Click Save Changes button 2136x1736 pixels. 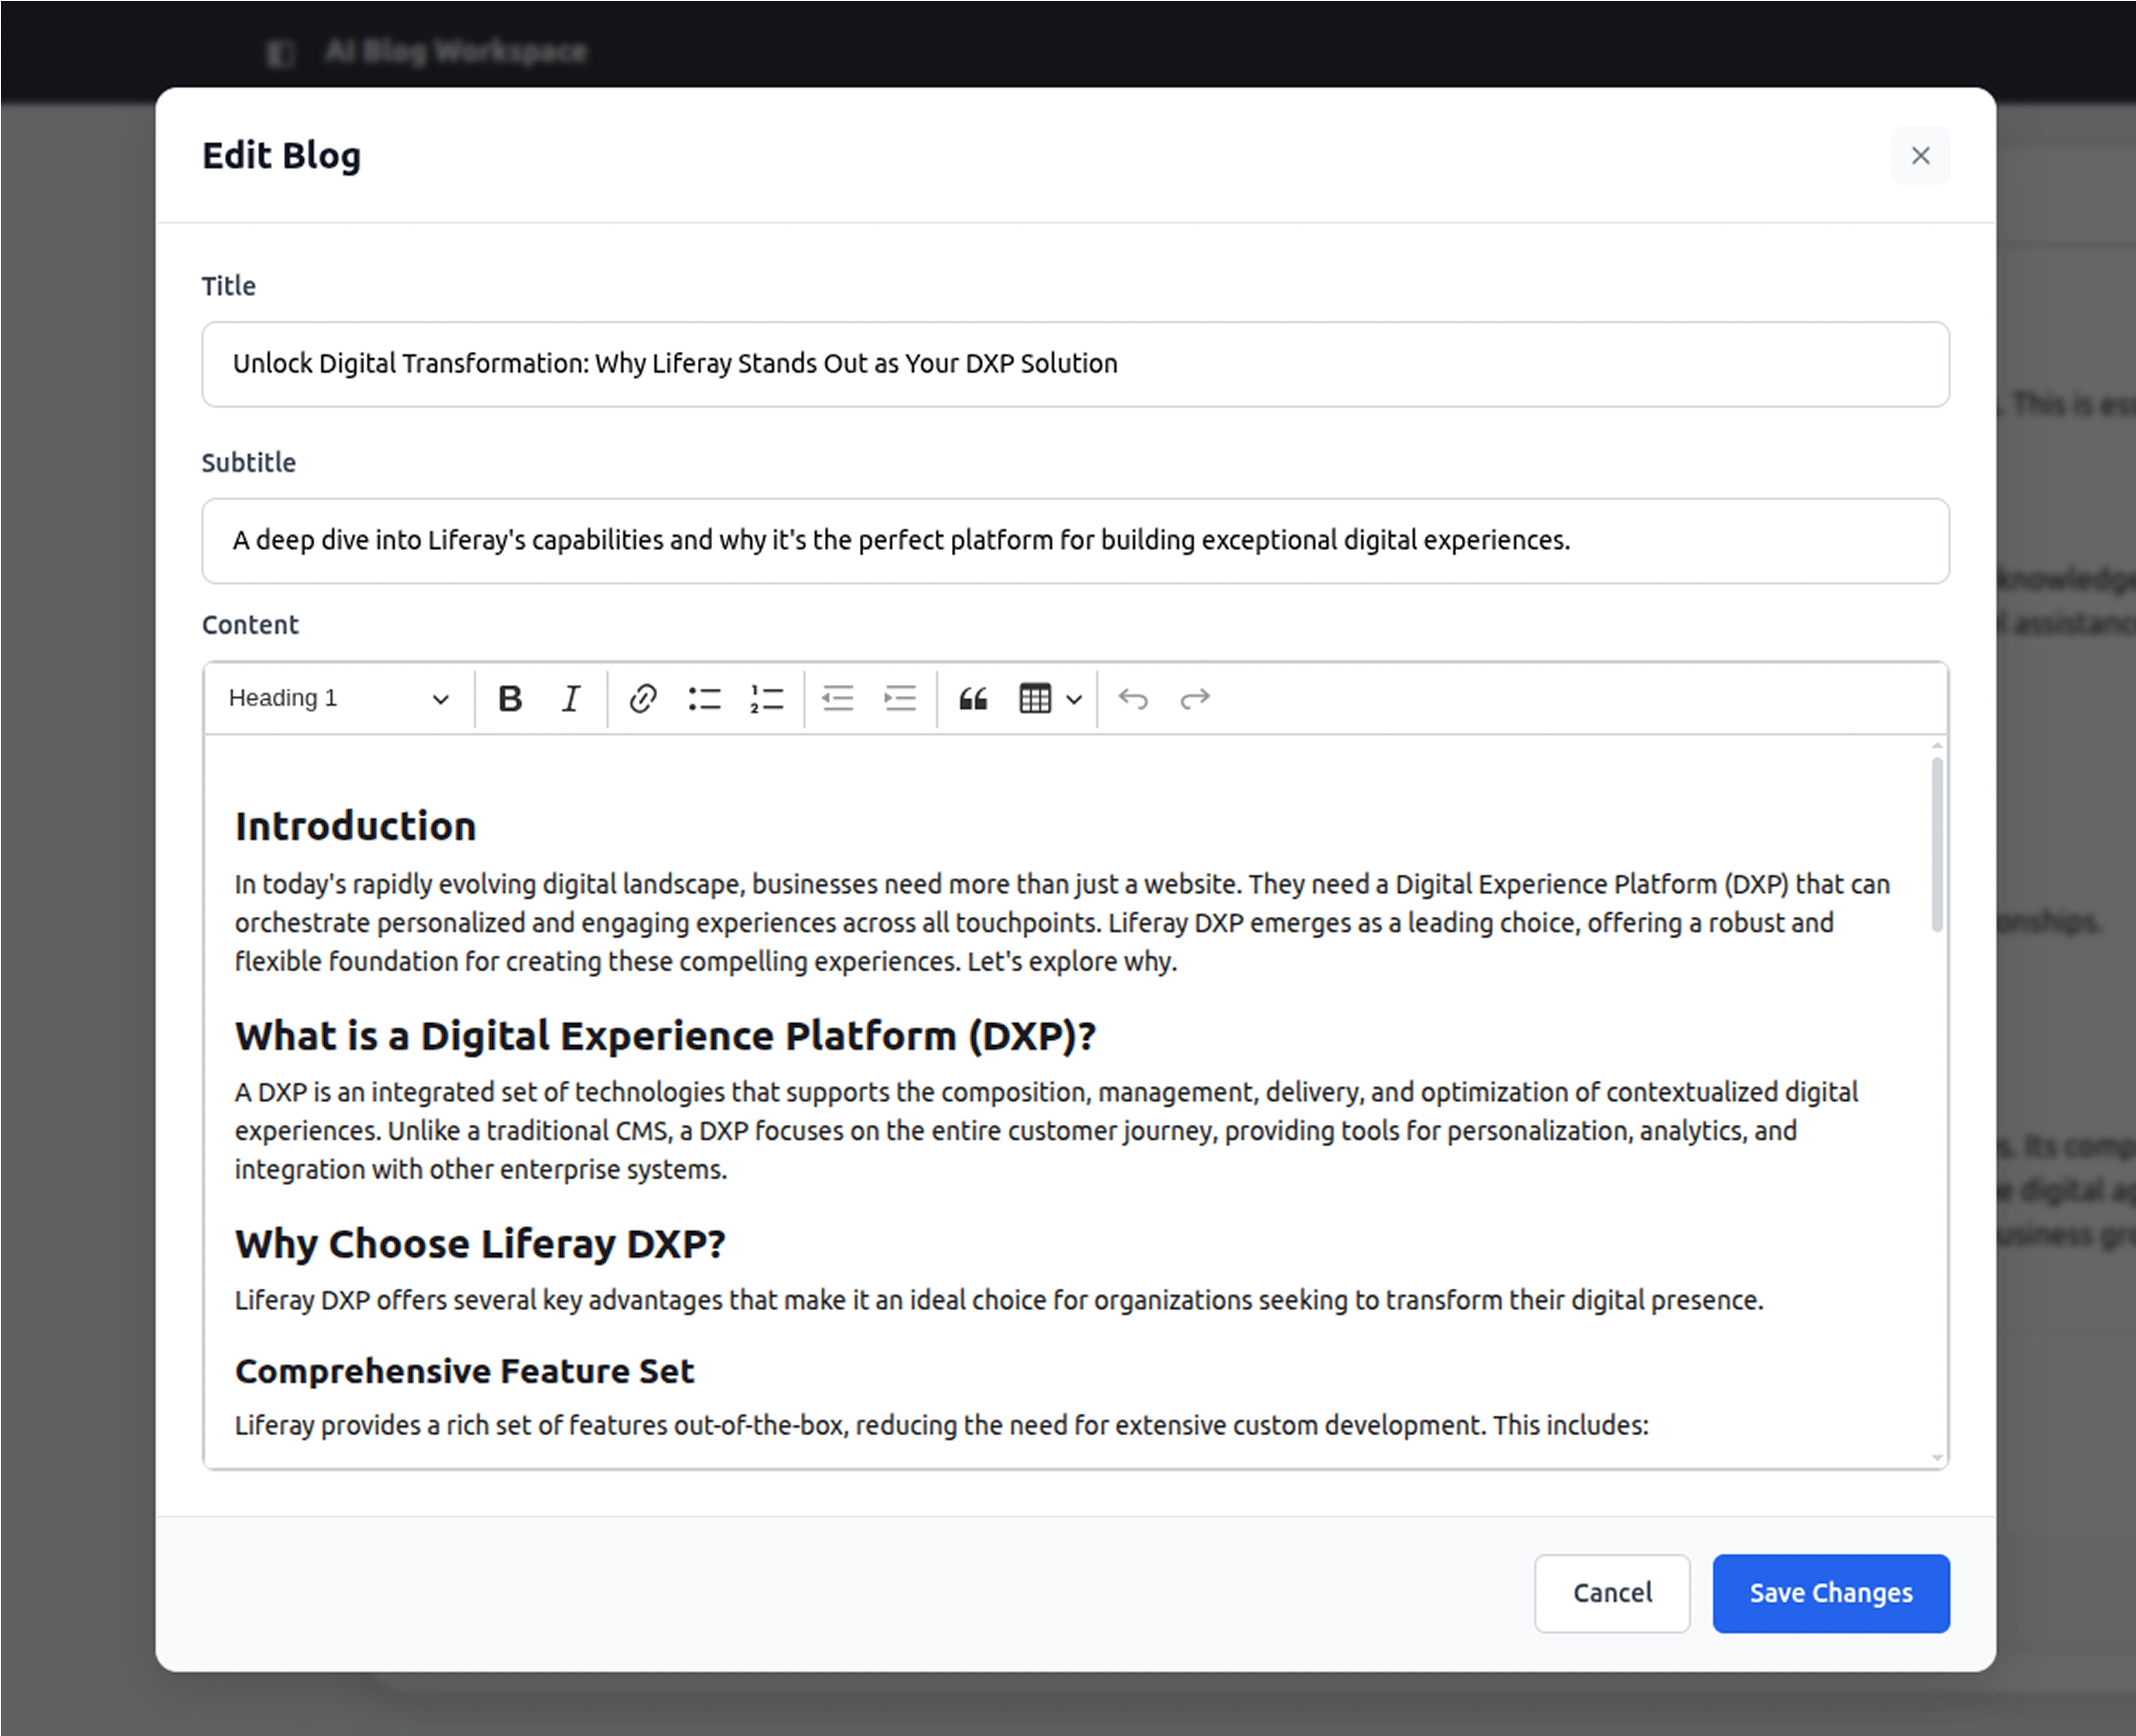[1831, 1593]
